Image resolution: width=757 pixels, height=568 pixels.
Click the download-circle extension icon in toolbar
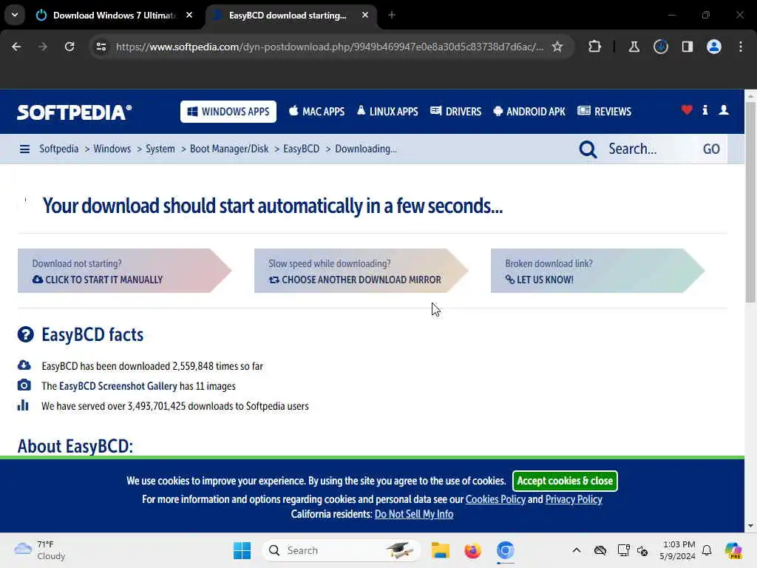point(660,47)
